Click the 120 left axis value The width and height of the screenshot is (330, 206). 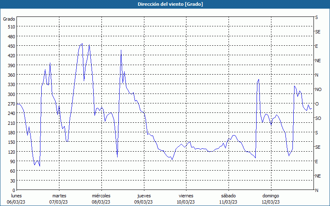coord(12,152)
